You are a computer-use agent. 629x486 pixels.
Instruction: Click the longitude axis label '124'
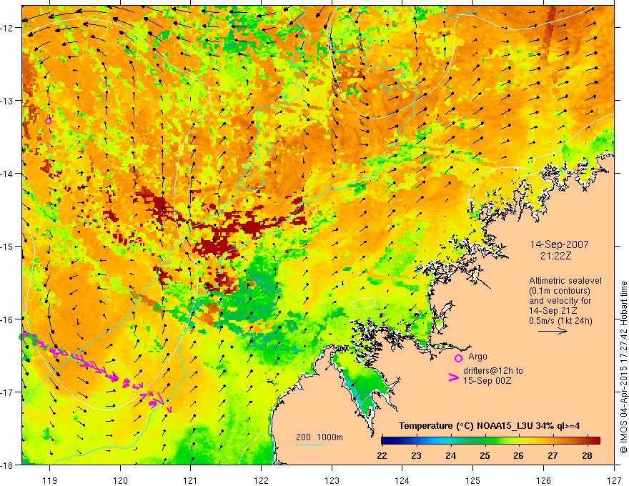pos(402,480)
